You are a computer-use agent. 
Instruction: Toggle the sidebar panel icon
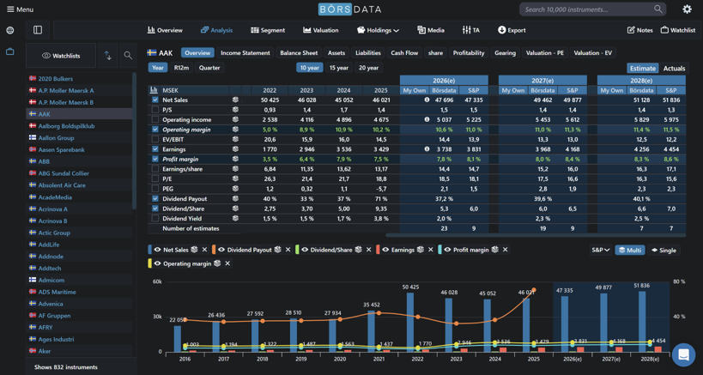(38, 30)
